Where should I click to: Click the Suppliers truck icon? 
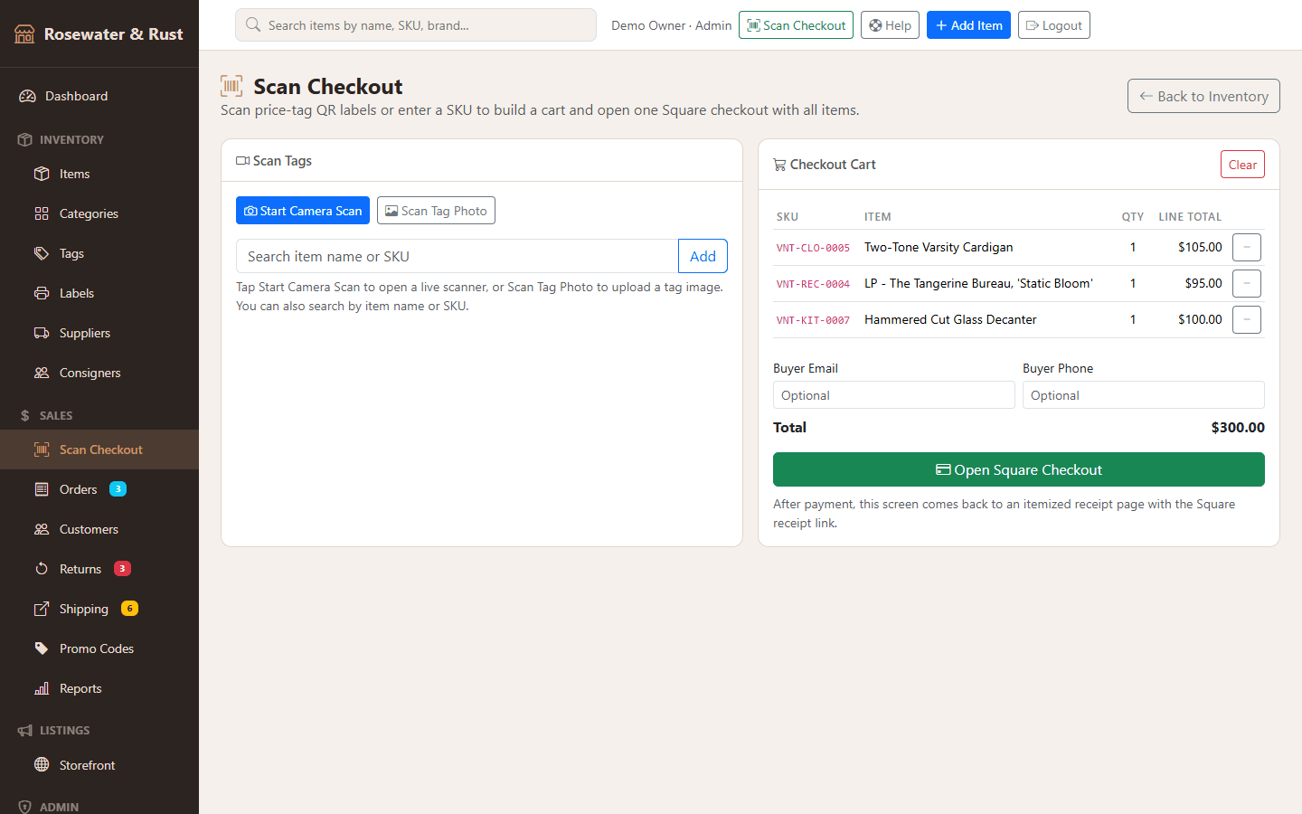pos(42,333)
